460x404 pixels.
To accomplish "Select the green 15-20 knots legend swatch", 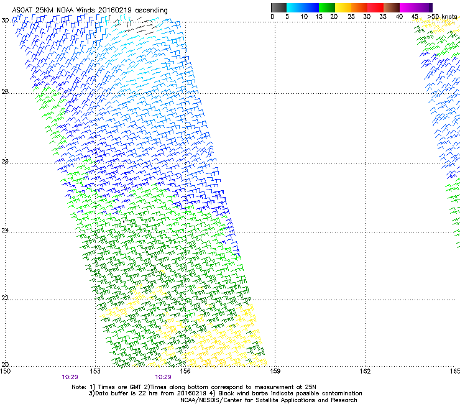I will [327, 7].
